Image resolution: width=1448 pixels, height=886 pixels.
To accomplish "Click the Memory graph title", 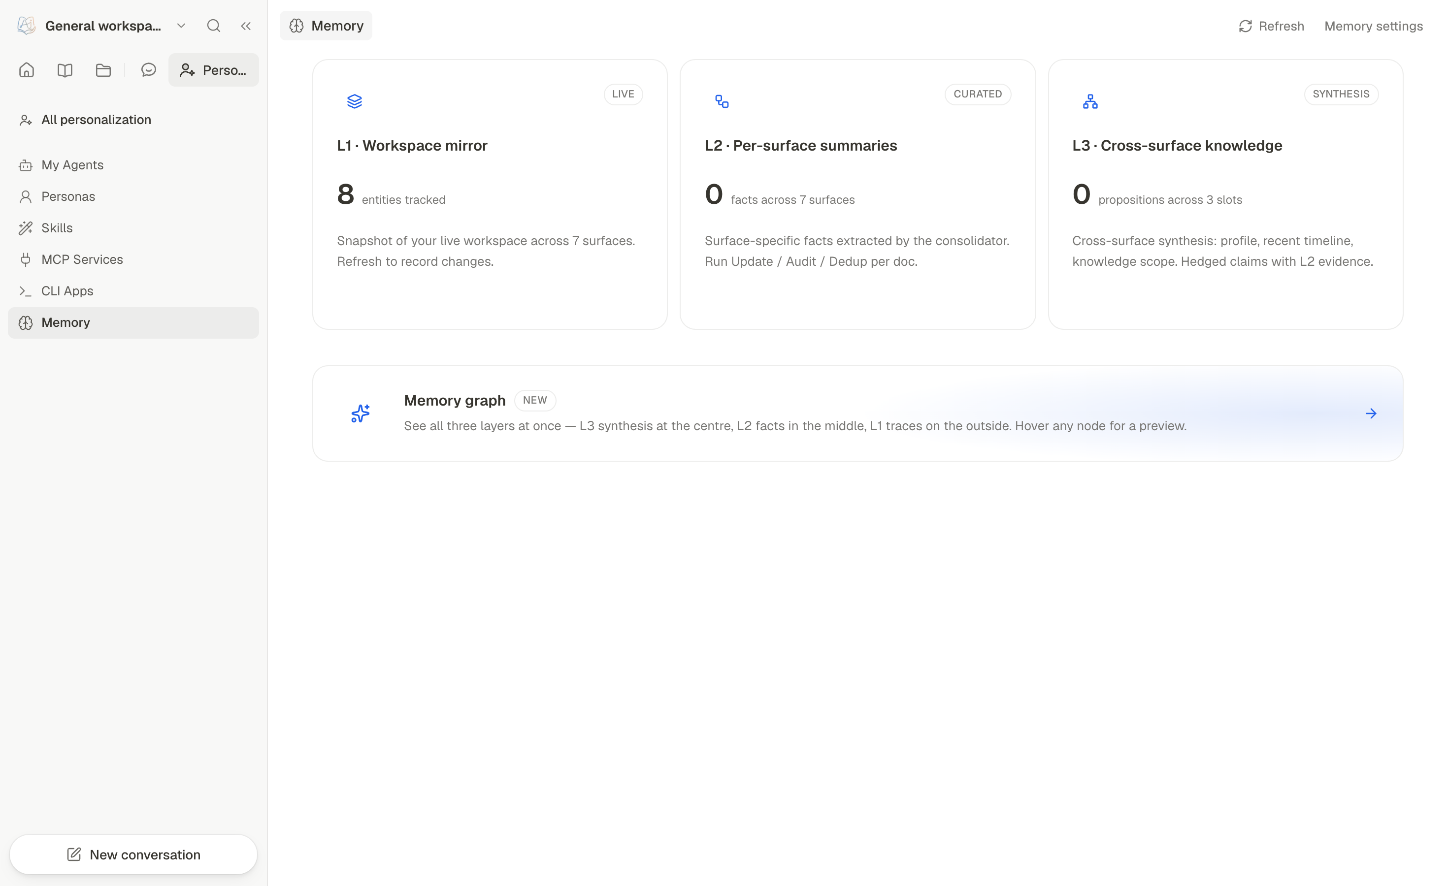I will tap(454, 401).
